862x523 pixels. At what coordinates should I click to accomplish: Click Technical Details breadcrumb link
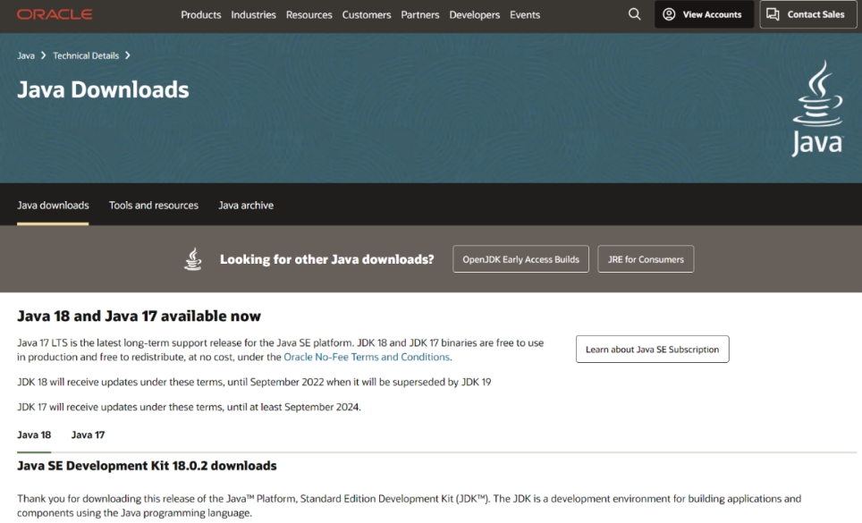(86, 55)
